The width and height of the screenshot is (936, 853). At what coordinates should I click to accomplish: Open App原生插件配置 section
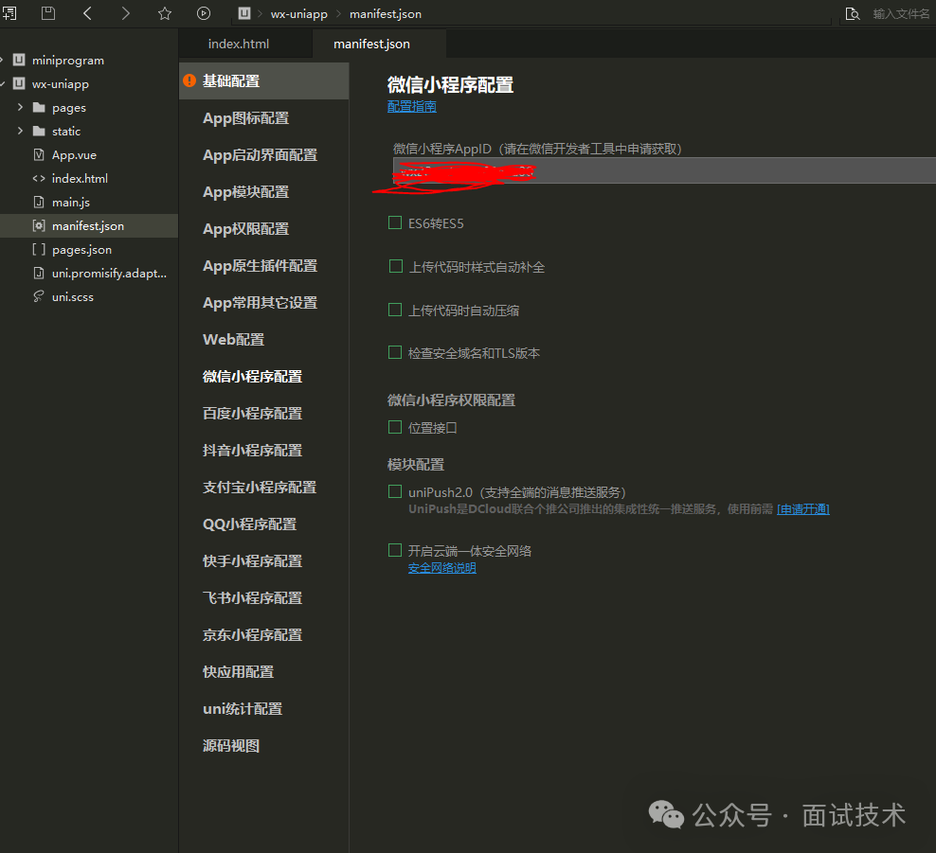[x=261, y=266]
